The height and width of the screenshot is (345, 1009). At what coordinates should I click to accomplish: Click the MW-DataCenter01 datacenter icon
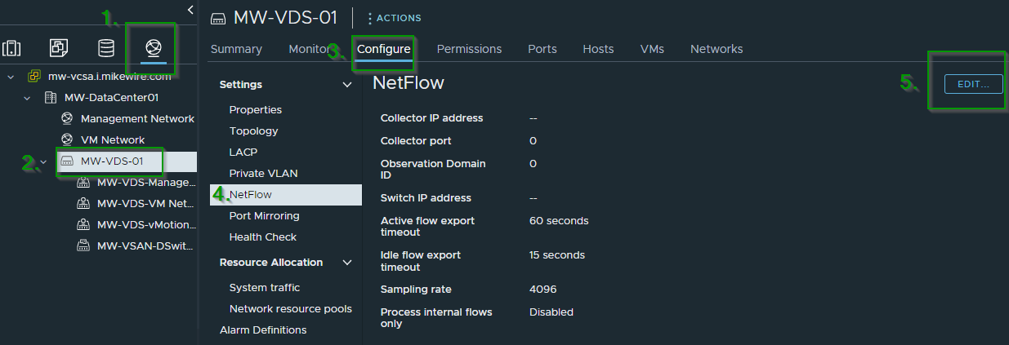[50, 98]
